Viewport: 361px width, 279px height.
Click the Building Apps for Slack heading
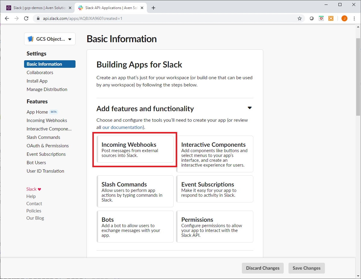coord(139,64)
